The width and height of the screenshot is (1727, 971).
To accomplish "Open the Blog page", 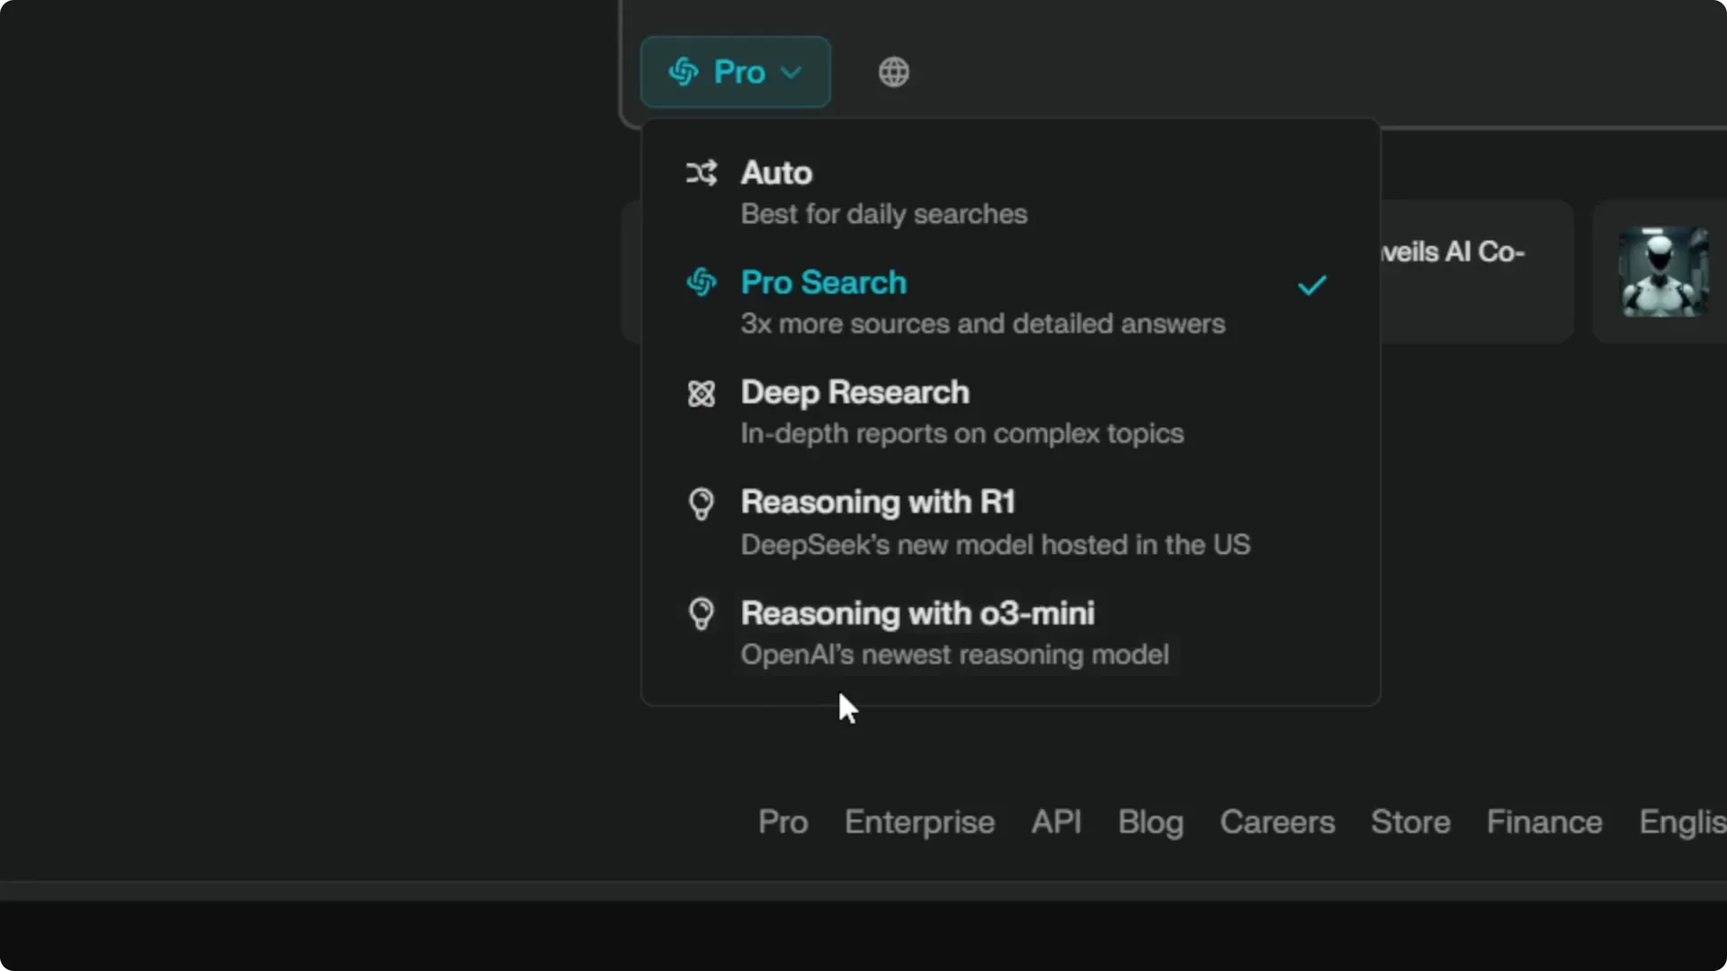I will click(x=1150, y=822).
